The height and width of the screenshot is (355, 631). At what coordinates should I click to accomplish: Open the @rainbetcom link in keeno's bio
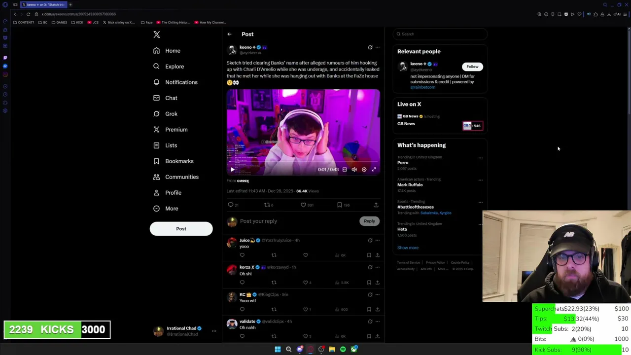click(x=423, y=87)
